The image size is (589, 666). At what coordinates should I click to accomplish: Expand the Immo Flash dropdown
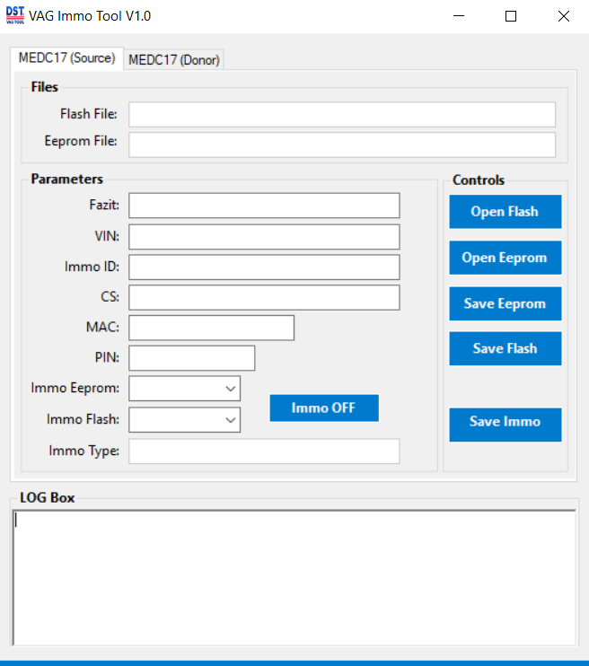coord(184,420)
